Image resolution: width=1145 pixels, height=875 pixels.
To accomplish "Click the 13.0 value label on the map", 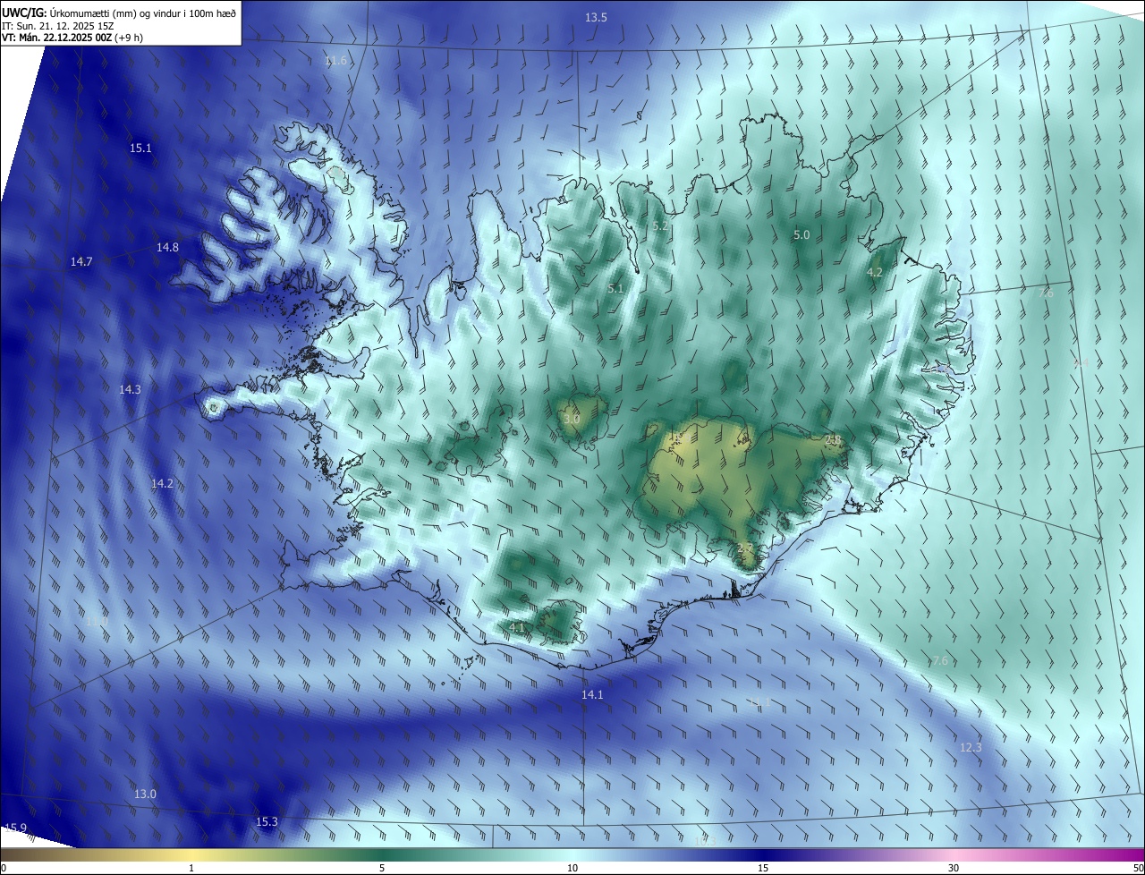I will point(145,794).
